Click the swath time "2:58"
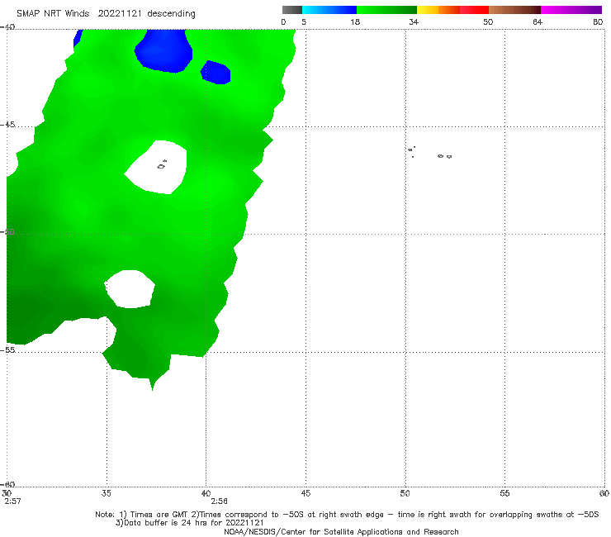This screenshot has height=537, width=611. pyautogui.click(x=219, y=501)
